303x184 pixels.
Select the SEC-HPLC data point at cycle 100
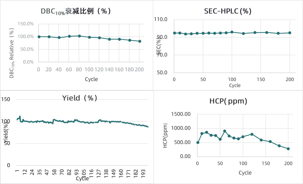coord(232,32)
